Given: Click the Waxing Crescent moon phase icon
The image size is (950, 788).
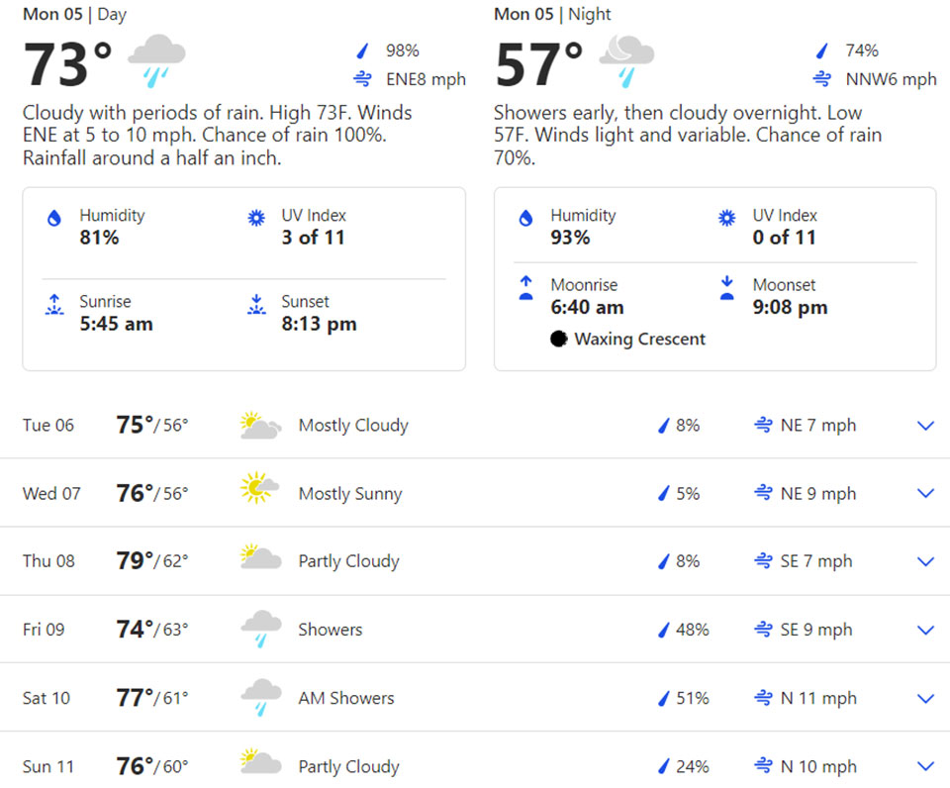Looking at the screenshot, I should click(x=559, y=340).
